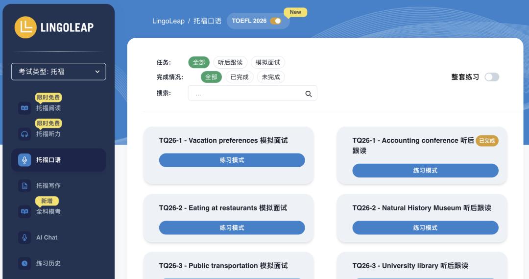The height and width of the screenshot is (279, 529).
Task: Click the LingoLeap breadcrumb link
Action: [x=168, y=21]
